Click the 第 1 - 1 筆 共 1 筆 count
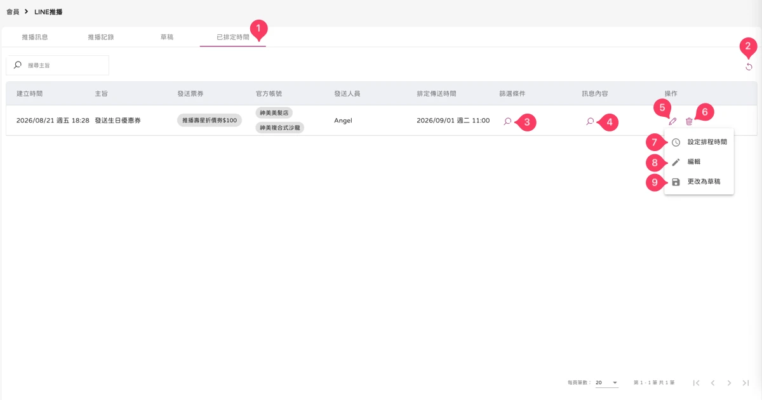This screenshot has height=400, width=762. point(654,383)
